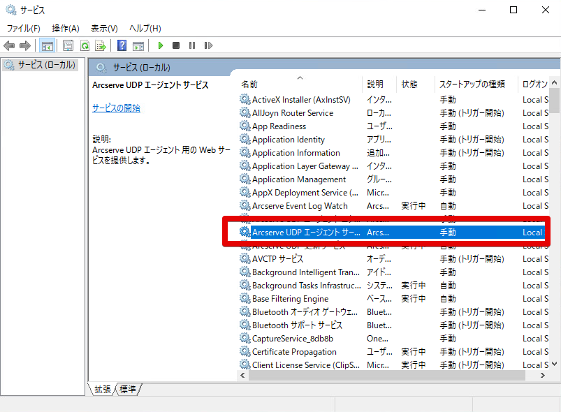Click the vertical scrollbar down arrow
The width and height of the screenshot is (561, 412).
pyautogui.click(x=555, y=364)
